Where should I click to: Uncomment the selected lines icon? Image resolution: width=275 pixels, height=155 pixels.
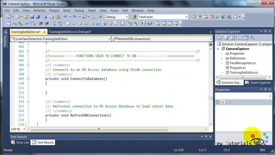[60, 23]
